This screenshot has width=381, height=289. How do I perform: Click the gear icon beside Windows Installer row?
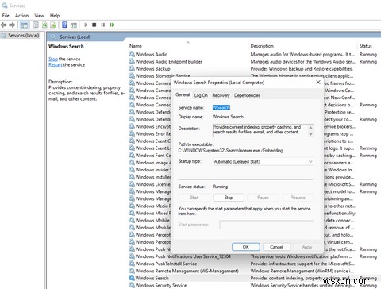(x=132, y=177)
